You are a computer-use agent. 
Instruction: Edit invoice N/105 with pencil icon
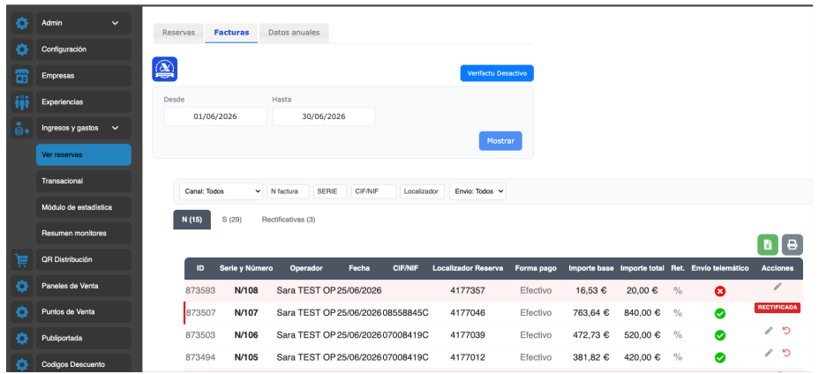tap(769, 353)
